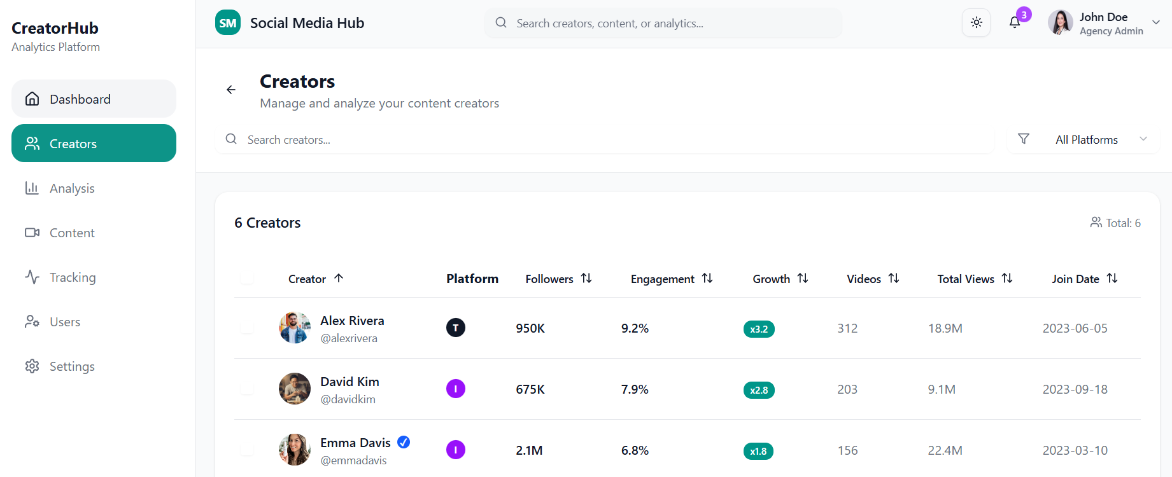Sort table by Followers column
Viewport: 1172px width, 477px height.
[558, 279]
